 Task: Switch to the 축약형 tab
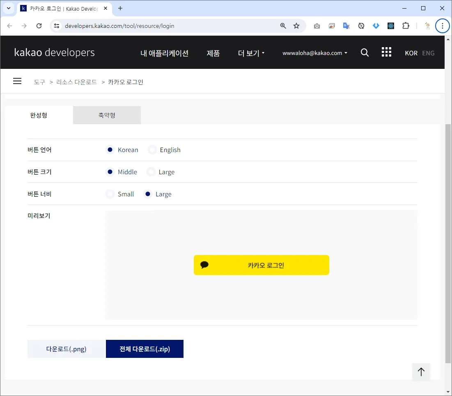coord(107,115)
